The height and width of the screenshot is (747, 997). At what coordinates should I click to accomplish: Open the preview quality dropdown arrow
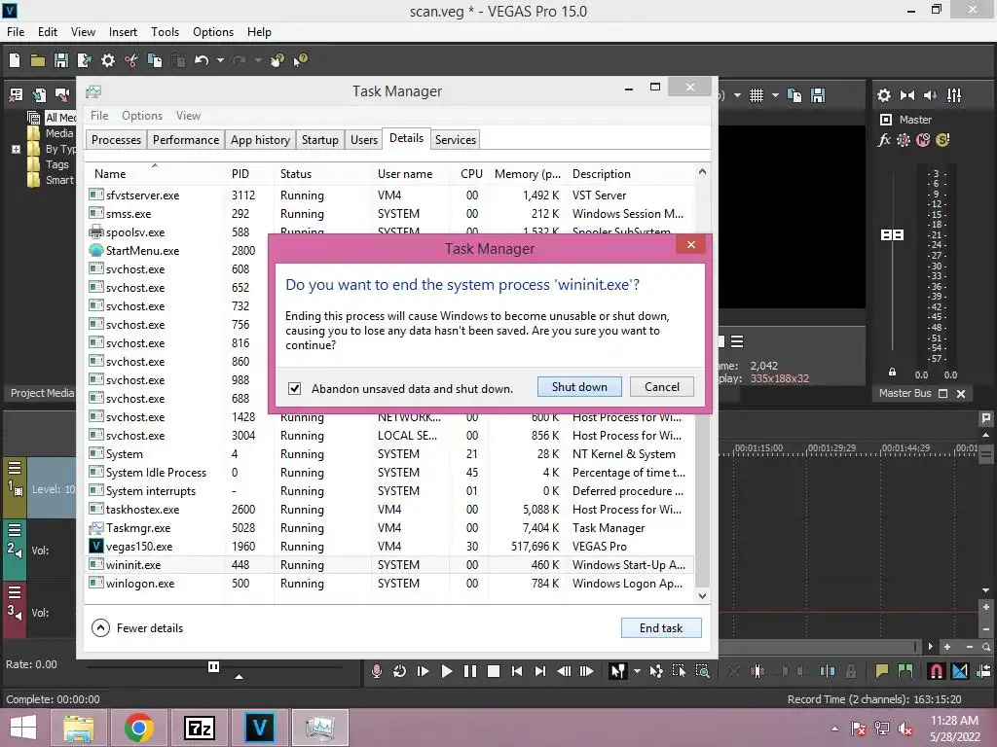(737, 95)
